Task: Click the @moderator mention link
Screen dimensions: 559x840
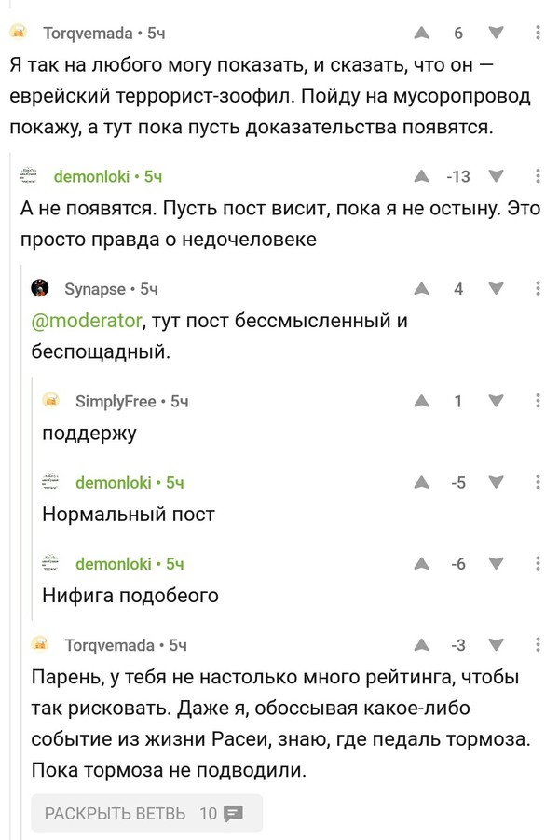Action: [x=88, y=322]
